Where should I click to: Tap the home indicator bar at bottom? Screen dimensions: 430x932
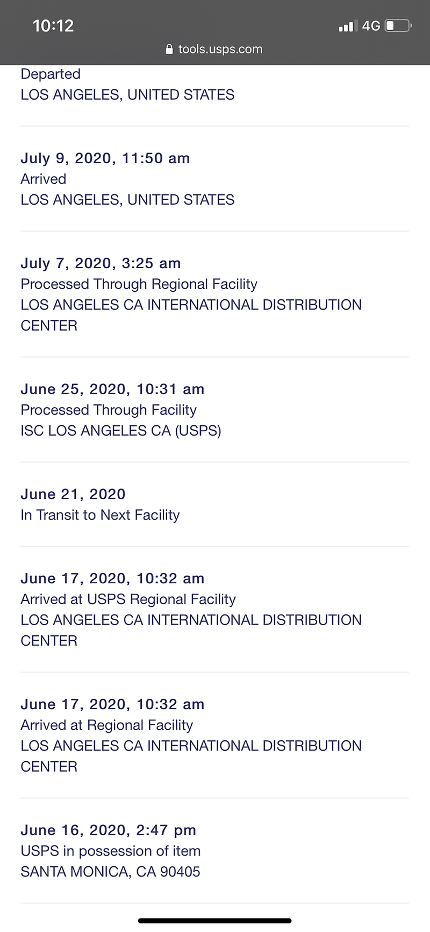click(215, 921)
